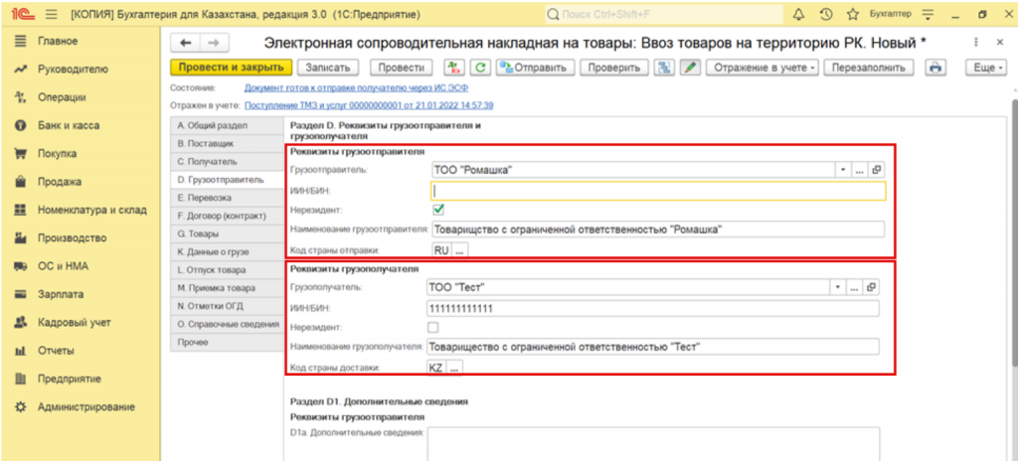
Task: Open the 1C main menu hamburger icon
Action: pos(52,14)
